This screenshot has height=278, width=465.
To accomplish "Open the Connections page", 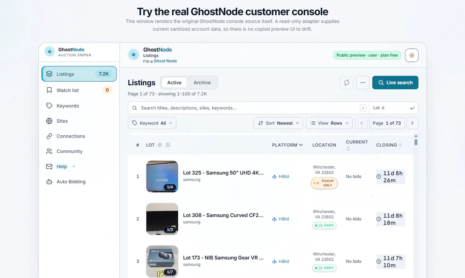I will coord(79,136).
